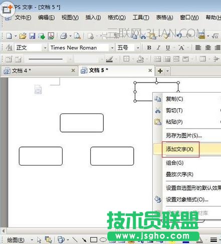Screen dimensions: 221x244
Task: Choose 粘贴(P) in context menu
Action: point(187,122)
